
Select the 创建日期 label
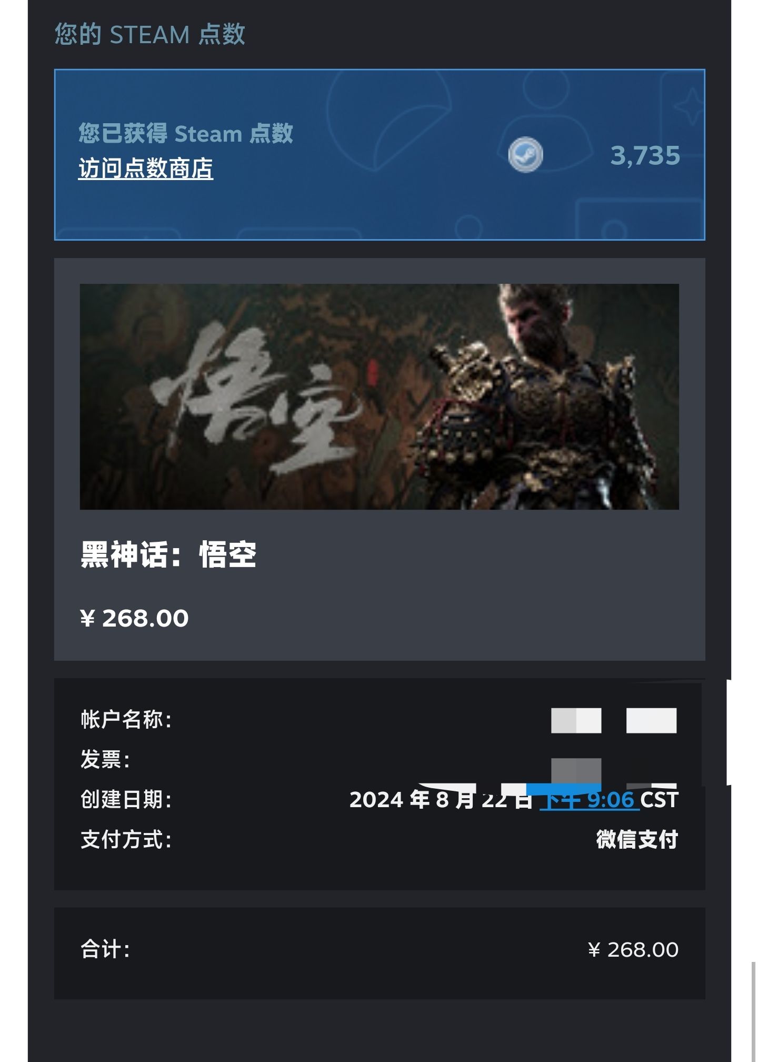coord(126,800)
